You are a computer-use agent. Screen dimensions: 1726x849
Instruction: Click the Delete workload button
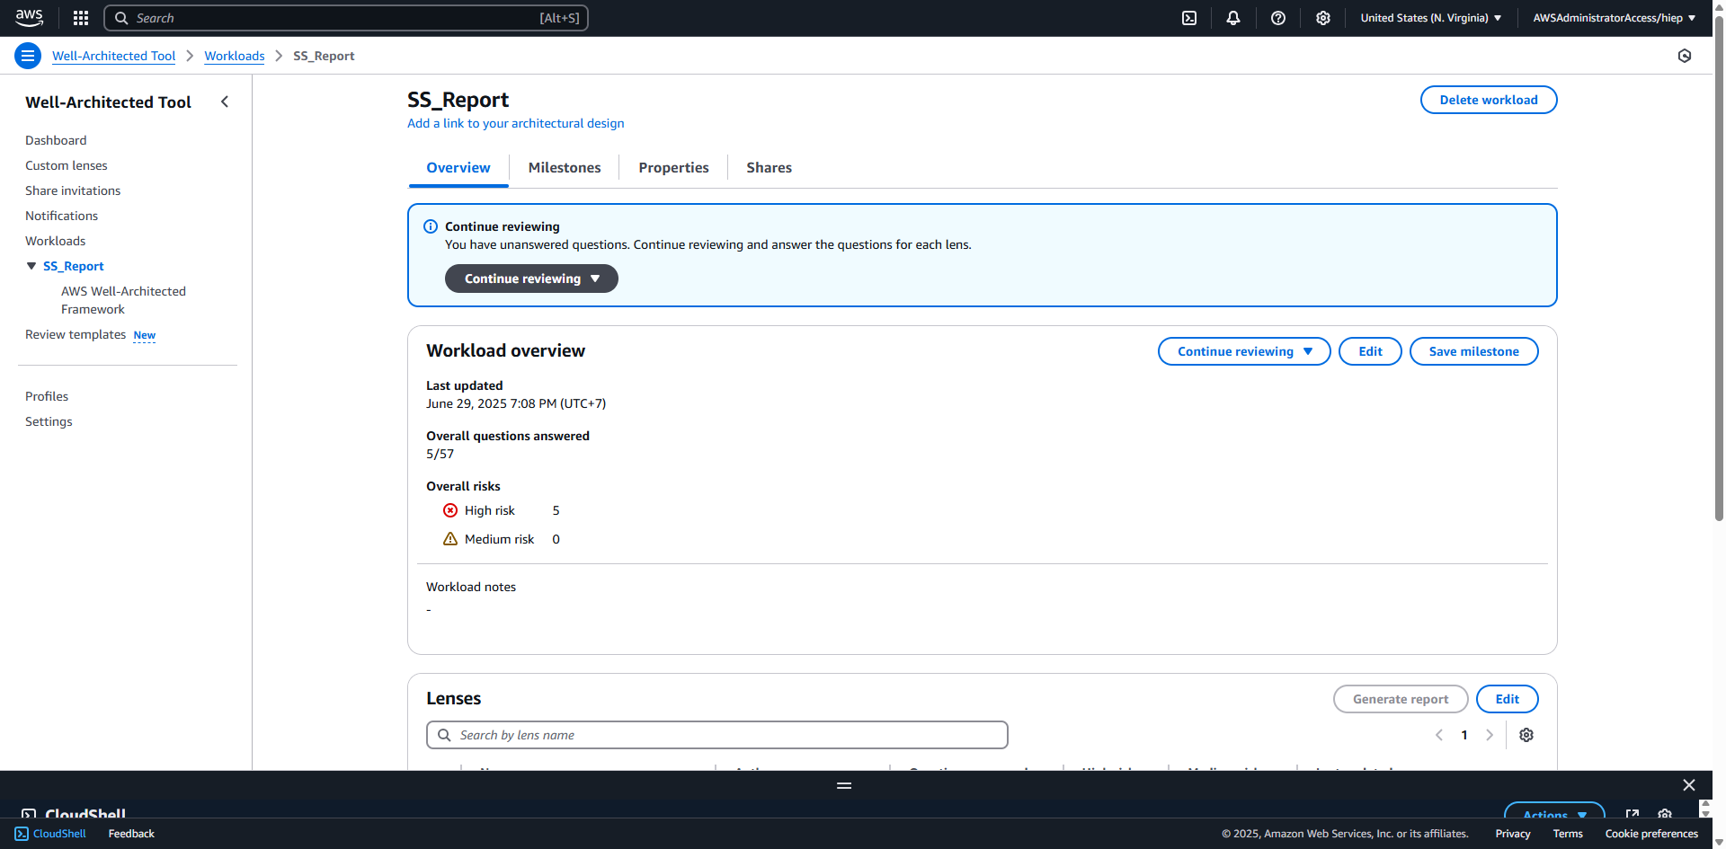[1488, 100]
